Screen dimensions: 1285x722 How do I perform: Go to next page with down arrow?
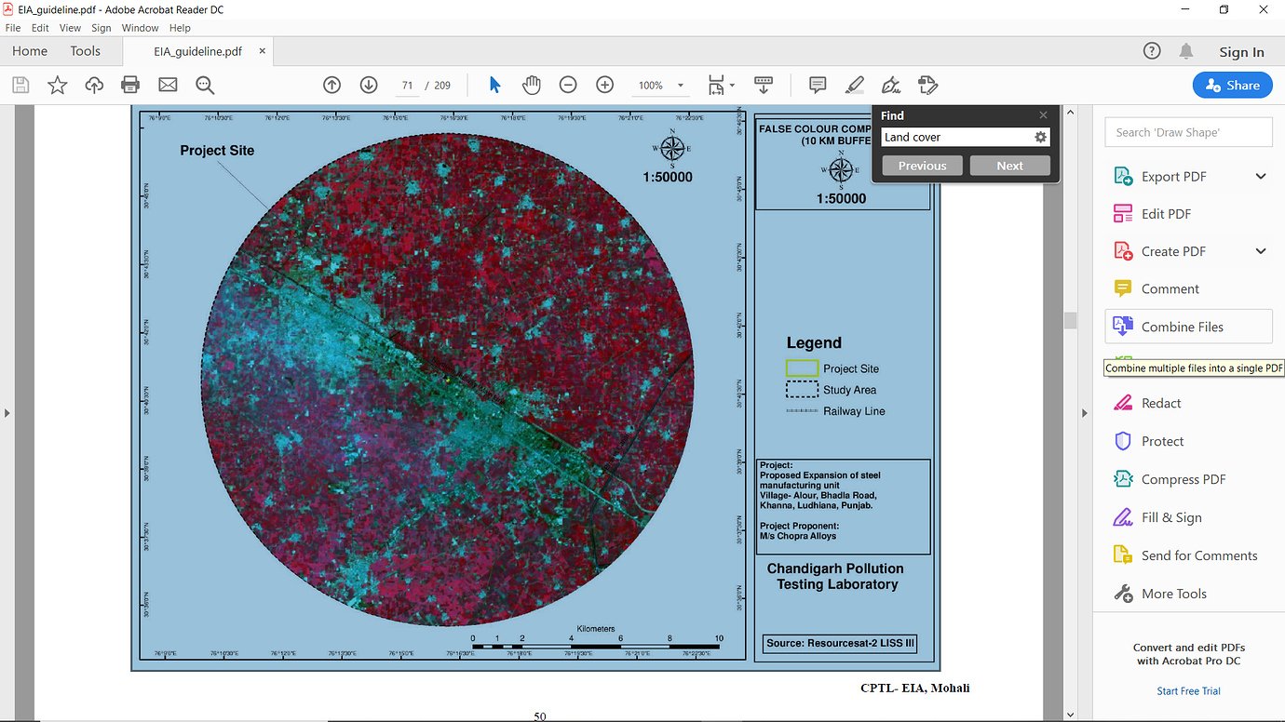click(x=369, y=85)
